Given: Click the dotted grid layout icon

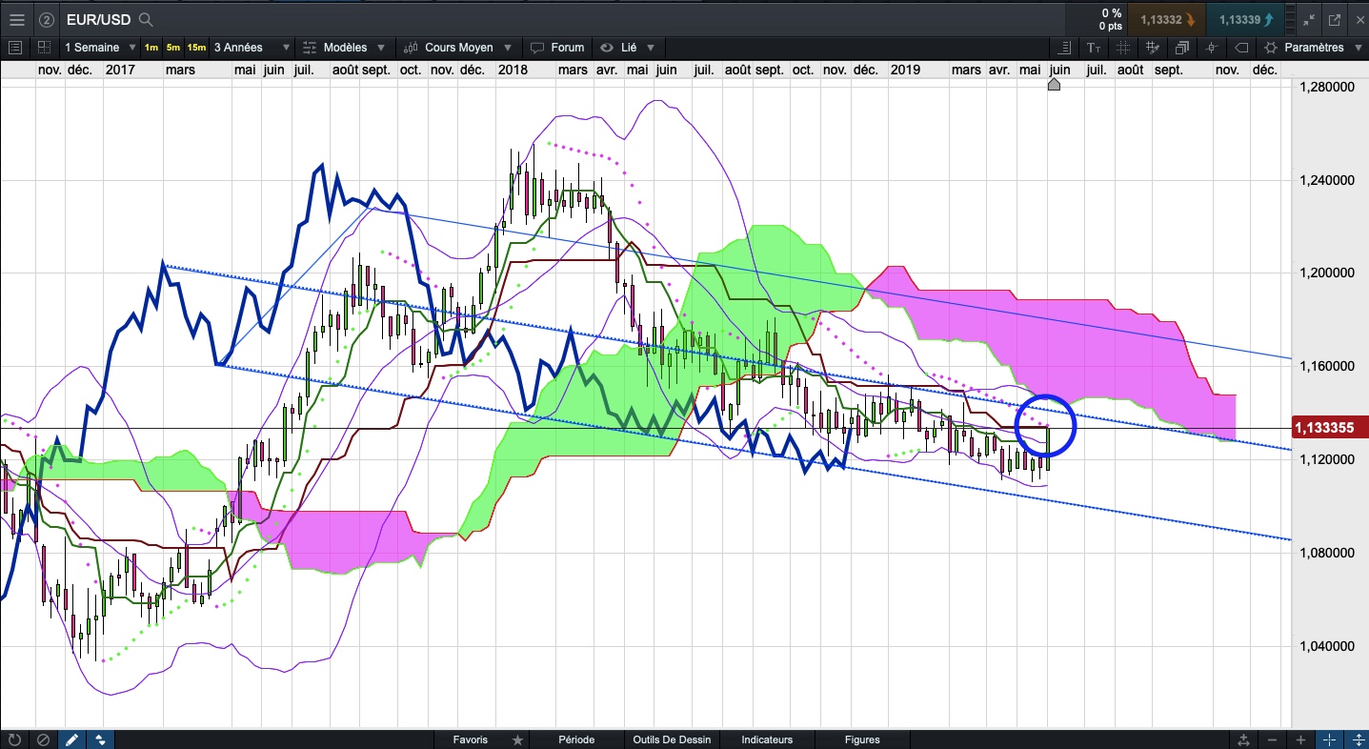Looking at the screenshot, I should click(x=44, y=48).
